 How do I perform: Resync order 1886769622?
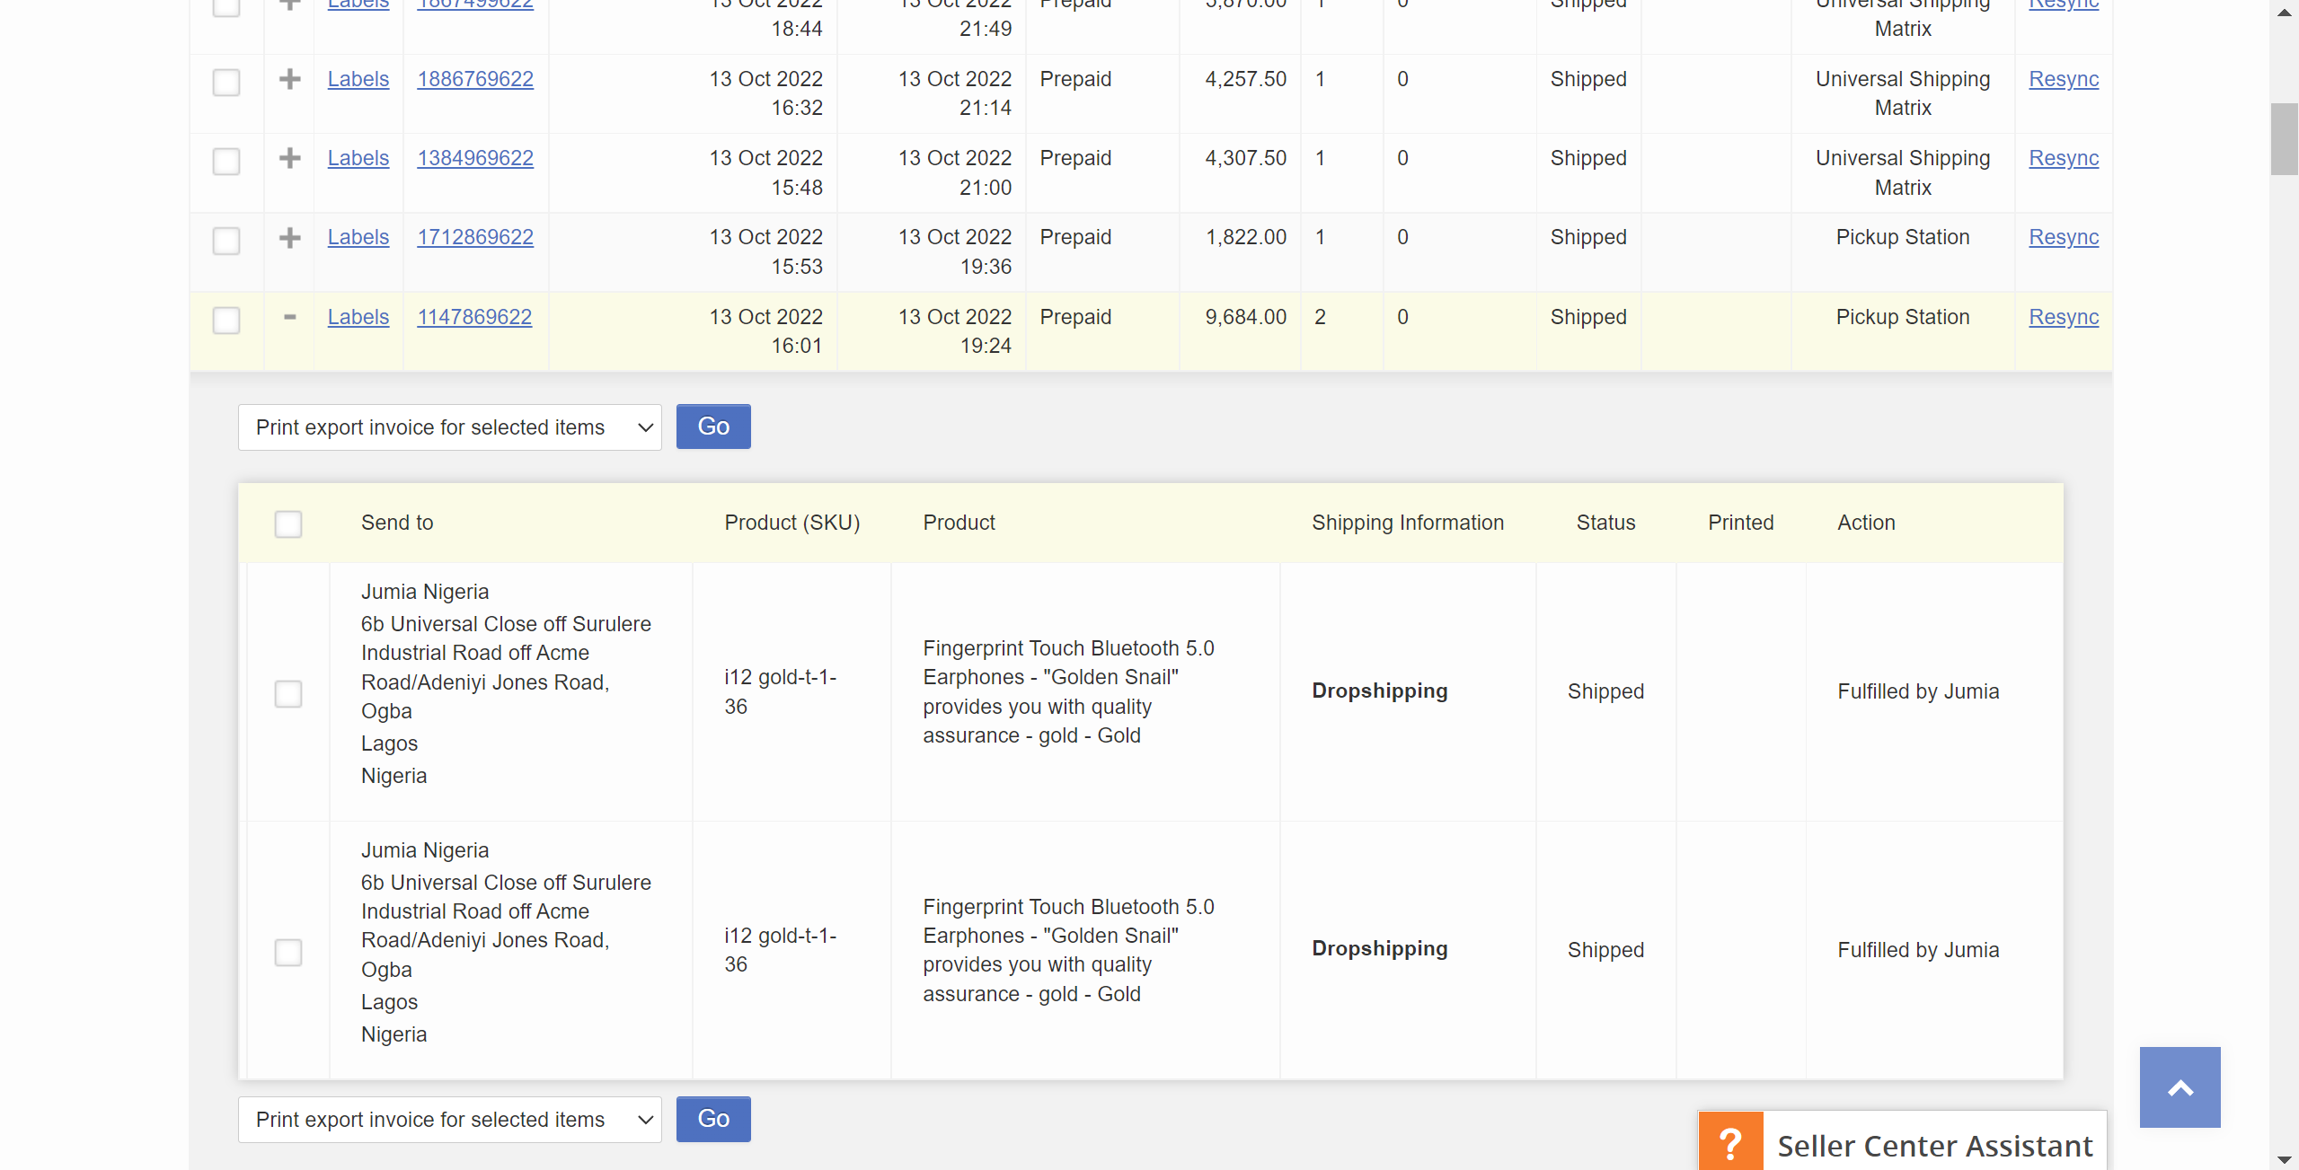pos(2064,79)
